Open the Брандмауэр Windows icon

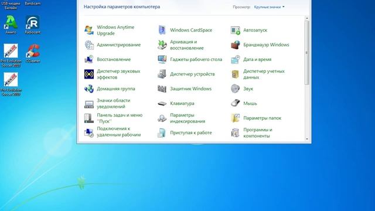click(x=236, y=45)
